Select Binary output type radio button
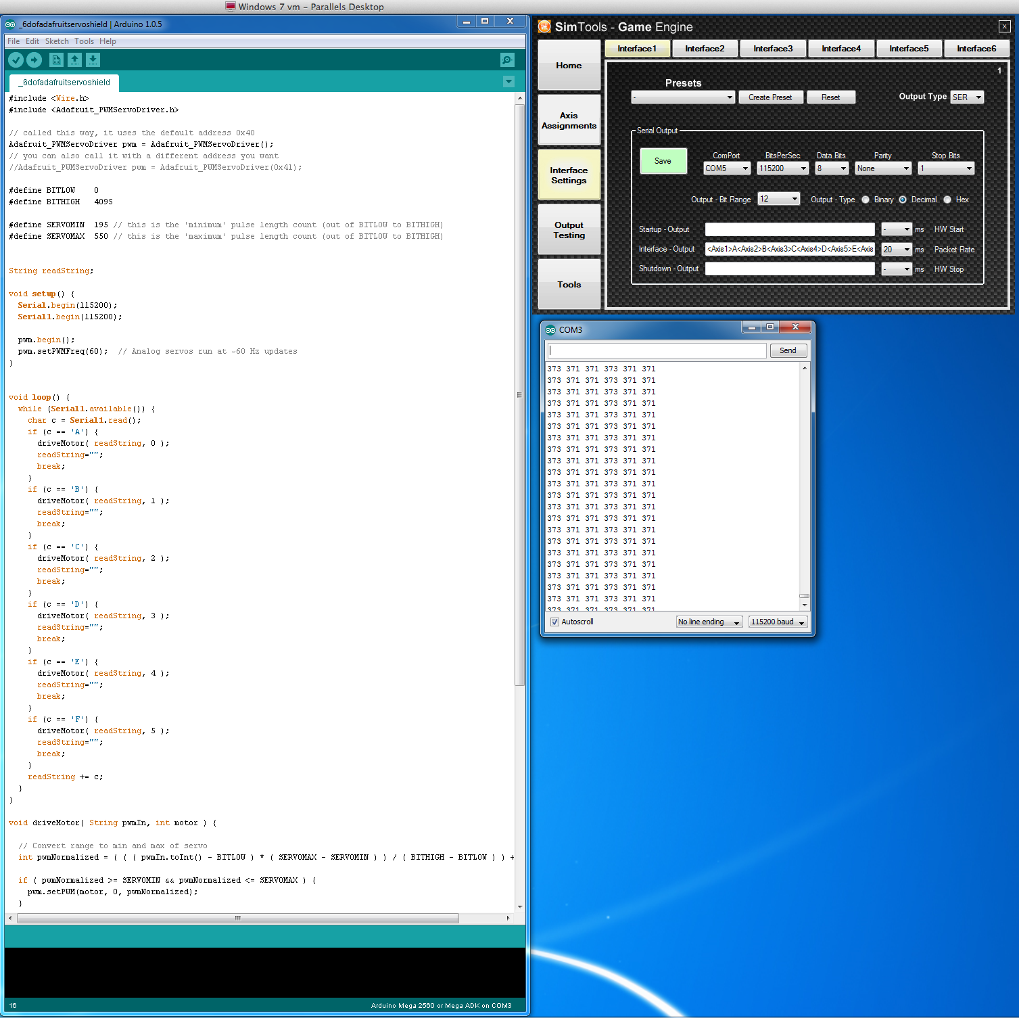Viewport: 1019px width, 1018px height. click(x=866, y=200)
